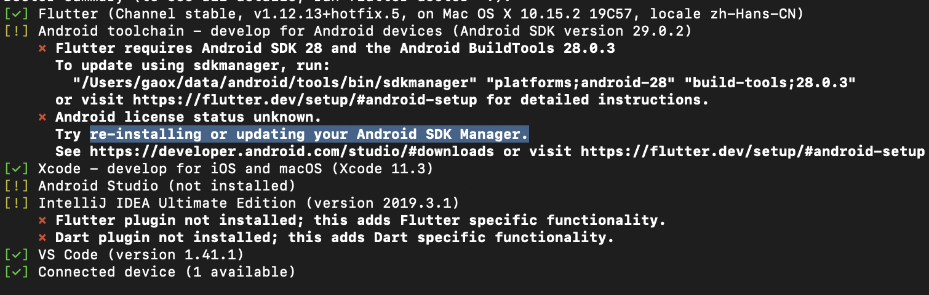
Task: Click the 'VS Code (version 1.41.1)' text
Action: [x=141, y=254]
